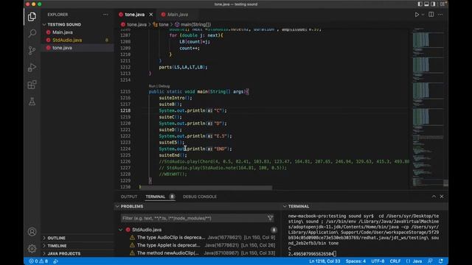Close the bottom panel
The image size is (472, 265).
coord(442,197)
